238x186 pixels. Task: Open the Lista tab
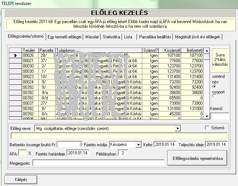pos(128,37)
